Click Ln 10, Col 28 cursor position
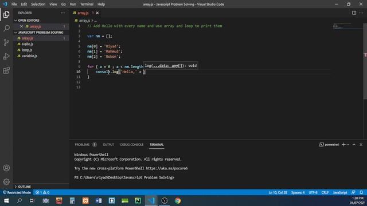 coord(278,192)
